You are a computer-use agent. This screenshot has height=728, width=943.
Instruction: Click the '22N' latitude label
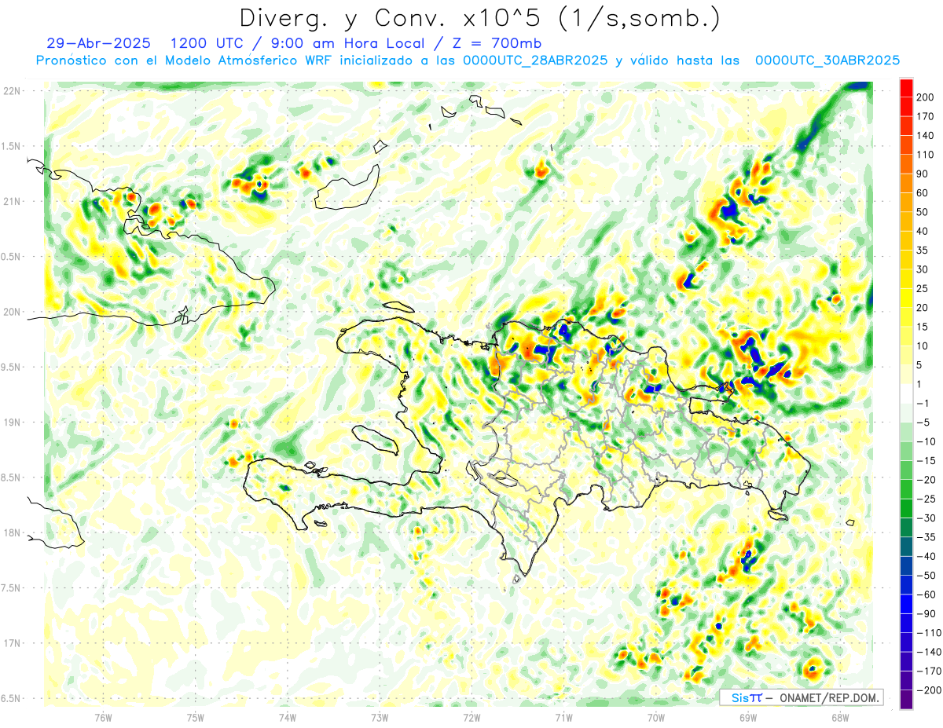(12, 91)
